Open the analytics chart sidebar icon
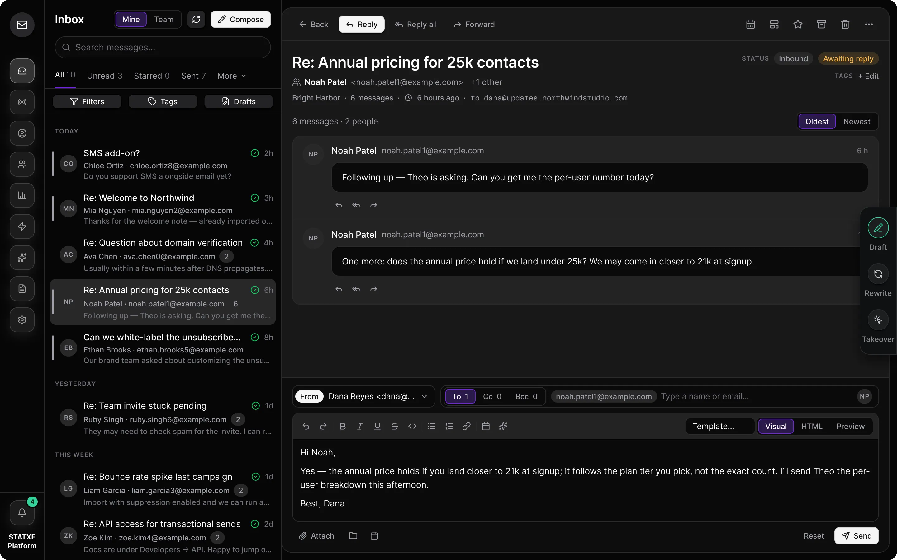 click(22, 195)
